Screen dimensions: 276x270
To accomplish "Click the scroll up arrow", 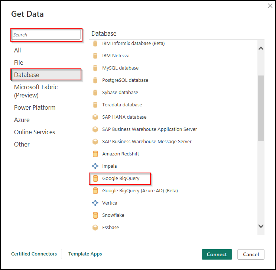I will tap(261, 48).
